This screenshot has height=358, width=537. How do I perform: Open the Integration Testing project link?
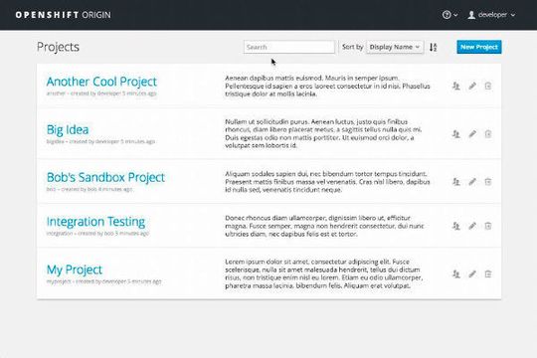tap(95, 222)
